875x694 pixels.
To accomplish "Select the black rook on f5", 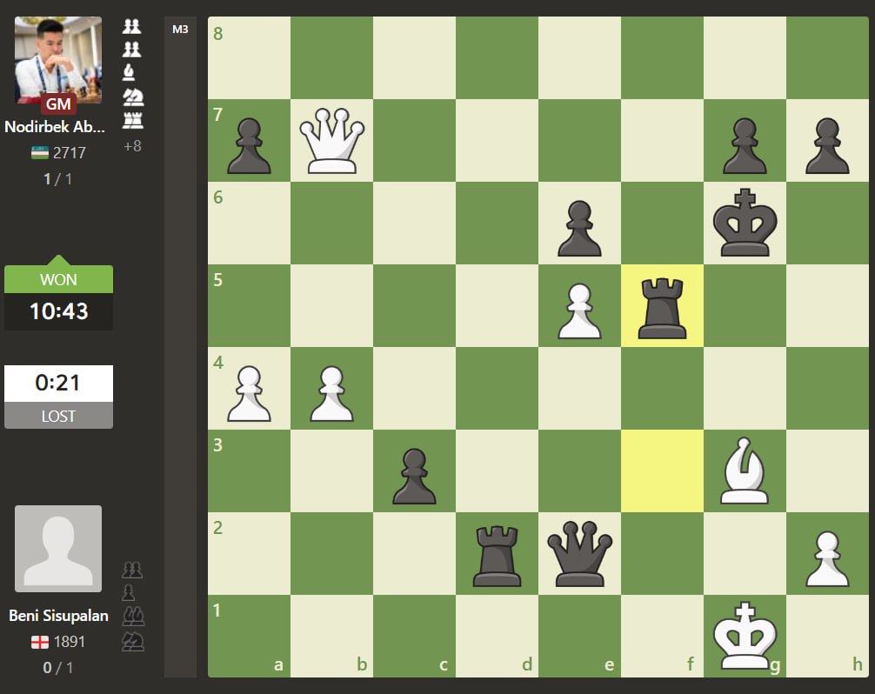I will [x=662, y=306].
